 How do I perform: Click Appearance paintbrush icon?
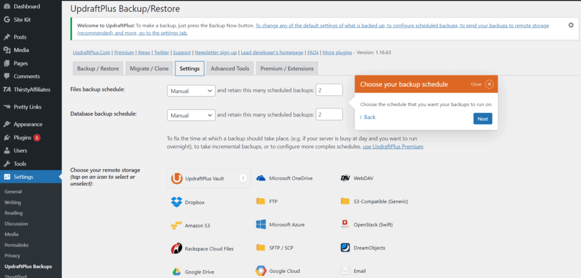[x=7, y=124]
